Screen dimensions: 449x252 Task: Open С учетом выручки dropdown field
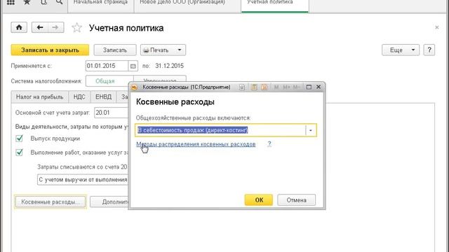pos(83,180)
